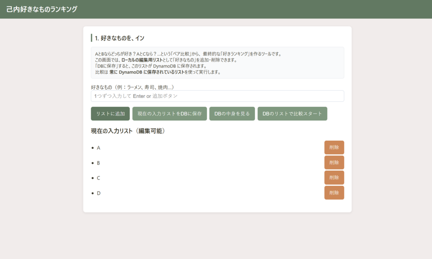Click the 好きなもの（例：ラーメン…） field label
This screenshot has width=432, height=259.
click(132, 87)
